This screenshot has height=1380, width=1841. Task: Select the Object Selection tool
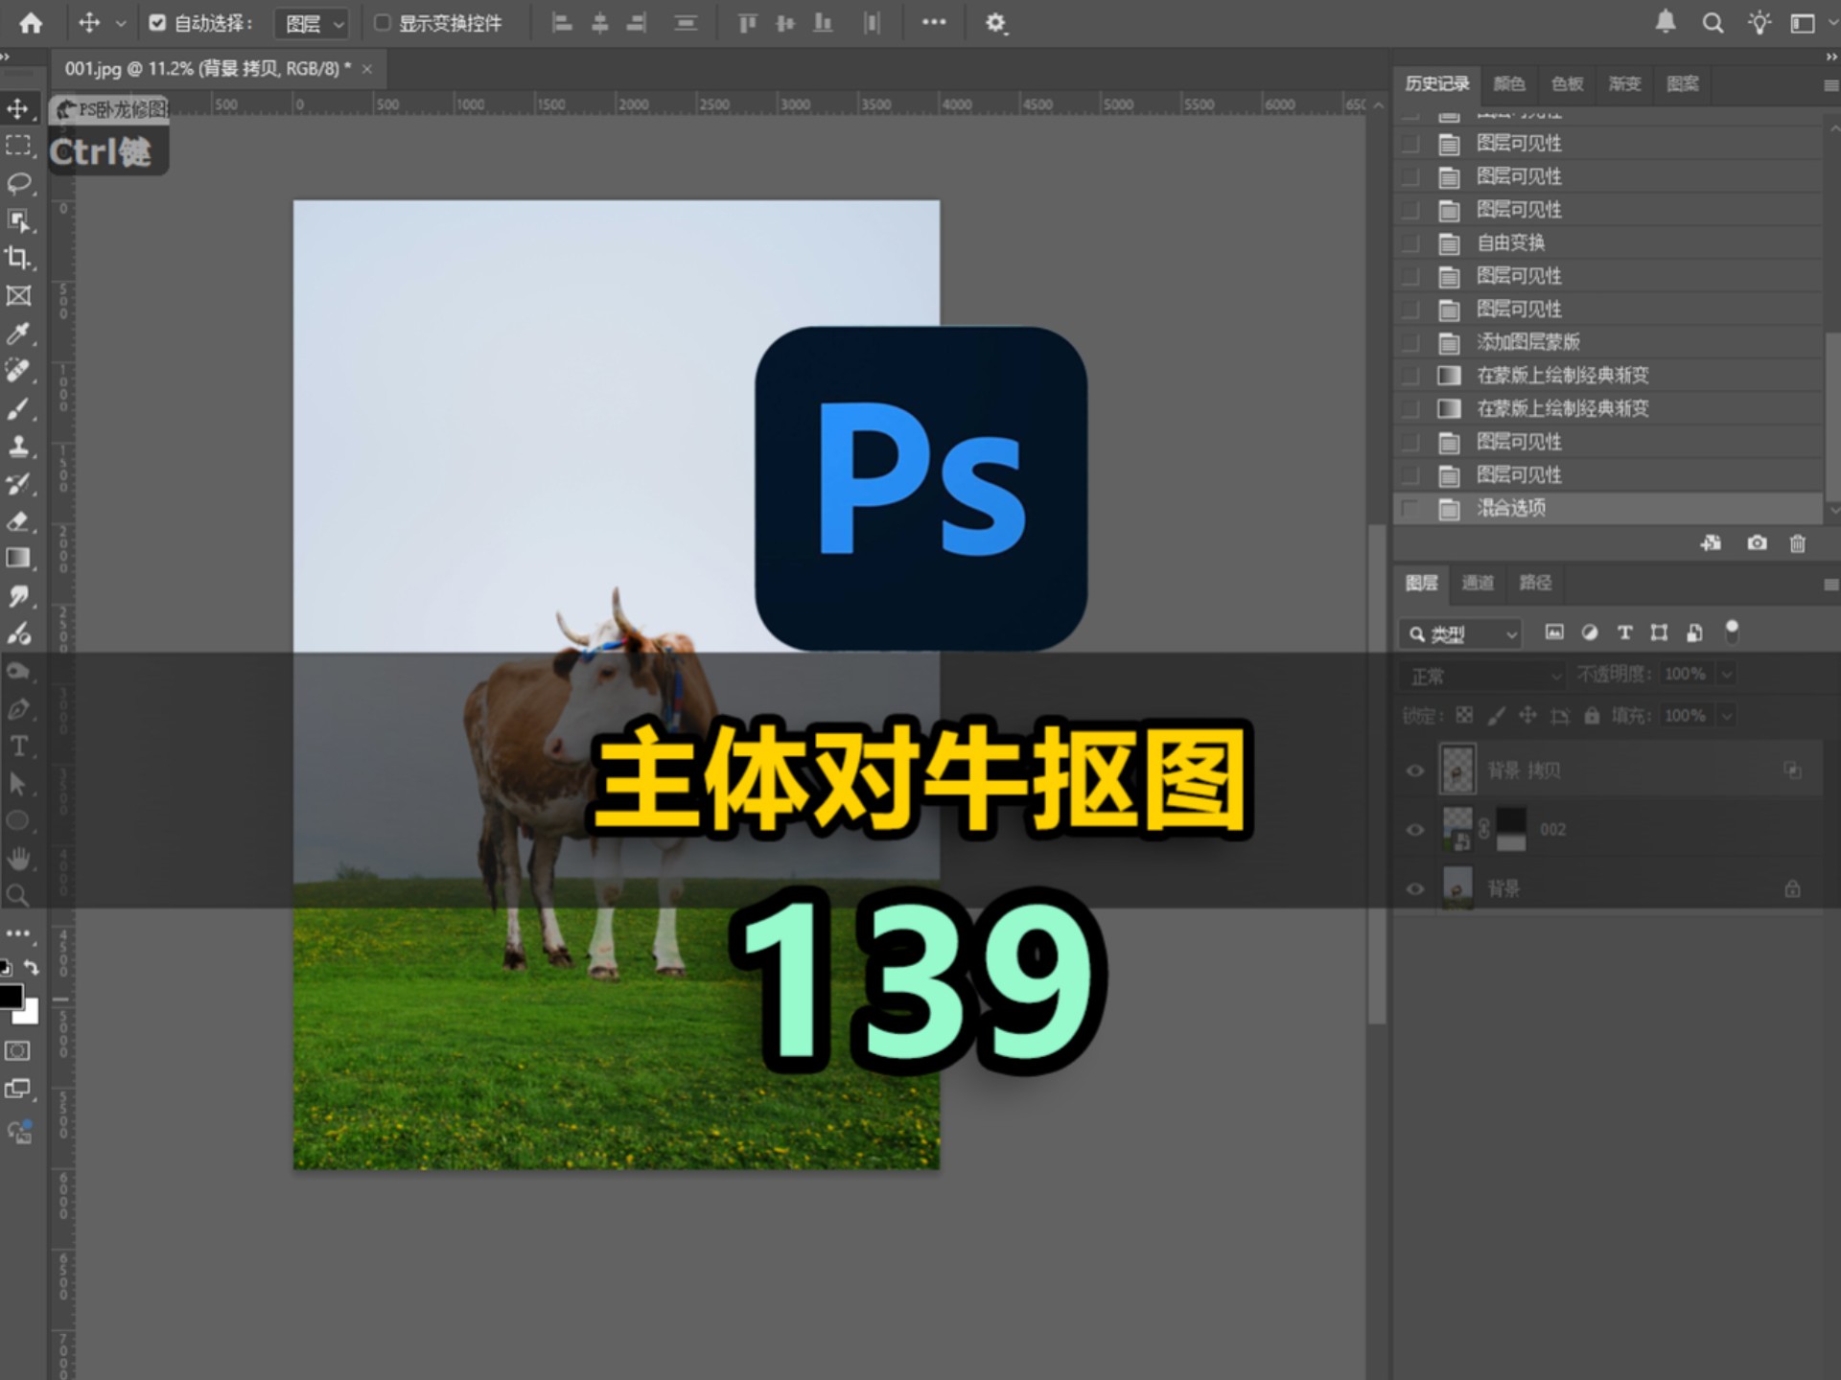[18, 220]
